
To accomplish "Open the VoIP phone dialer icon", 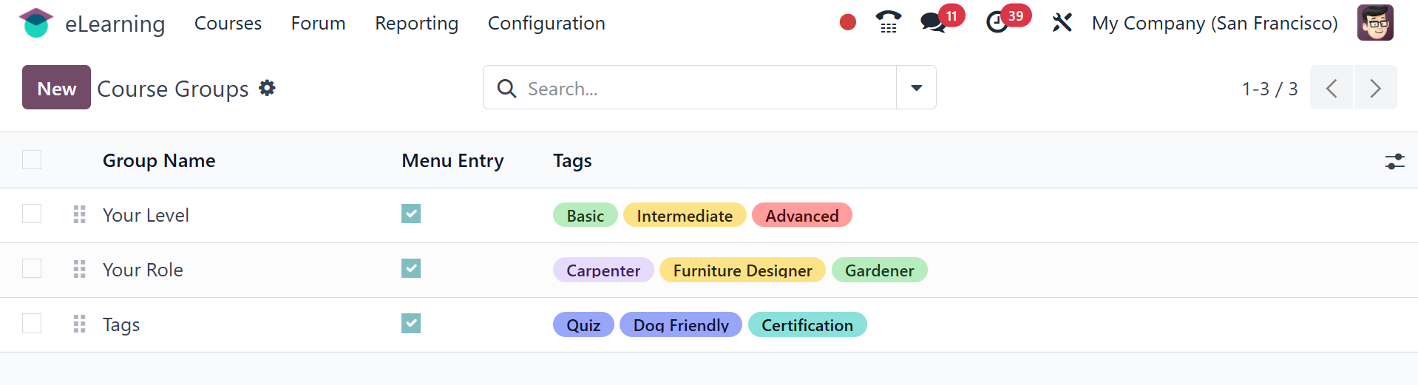I will click(x=888, y=23).
